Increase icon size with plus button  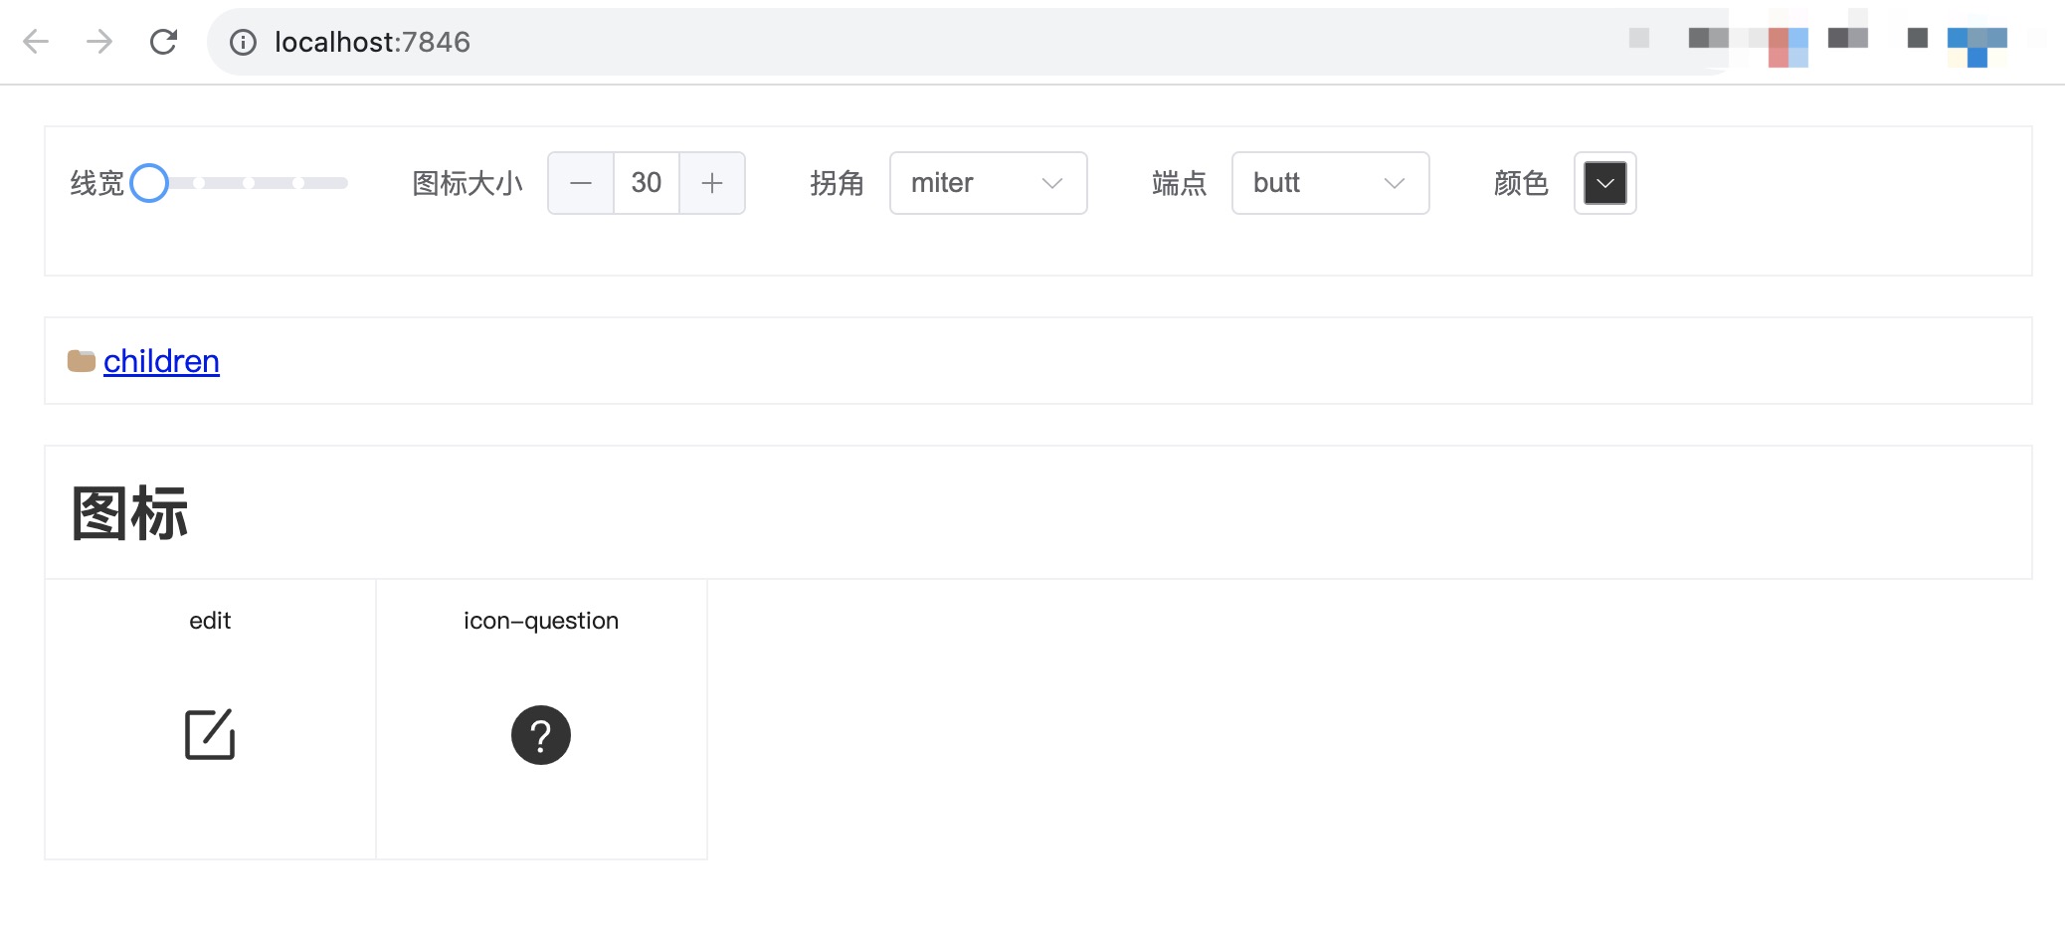click(712, 183)
